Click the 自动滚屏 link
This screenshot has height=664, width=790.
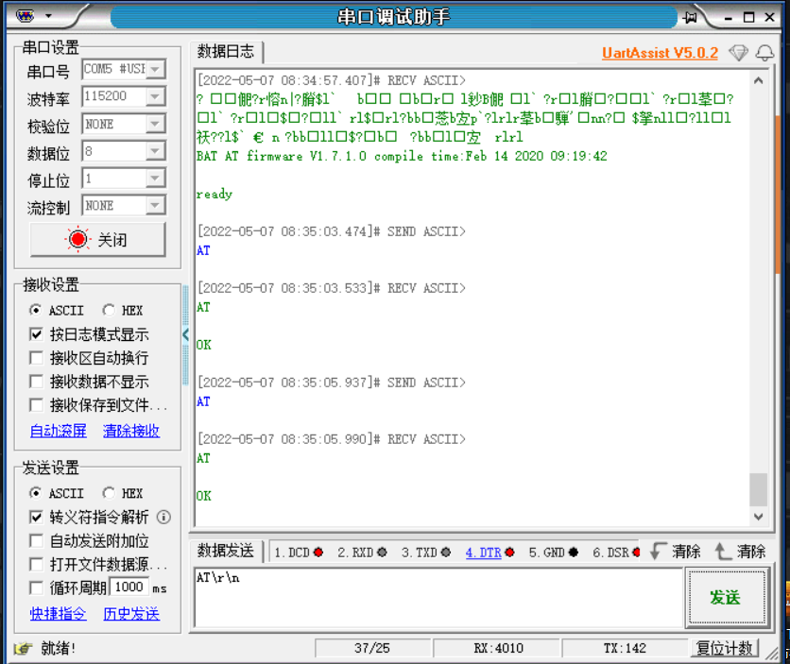(x=59, y=431)
